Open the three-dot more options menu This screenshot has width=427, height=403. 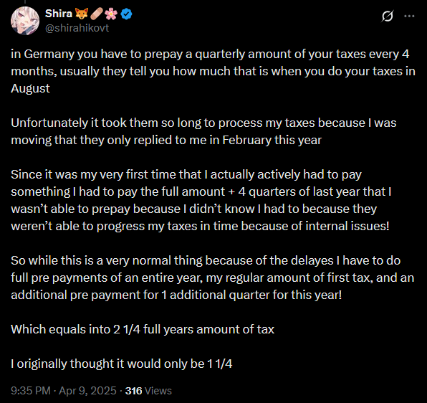pyautogui.click(x=409, y=16)
